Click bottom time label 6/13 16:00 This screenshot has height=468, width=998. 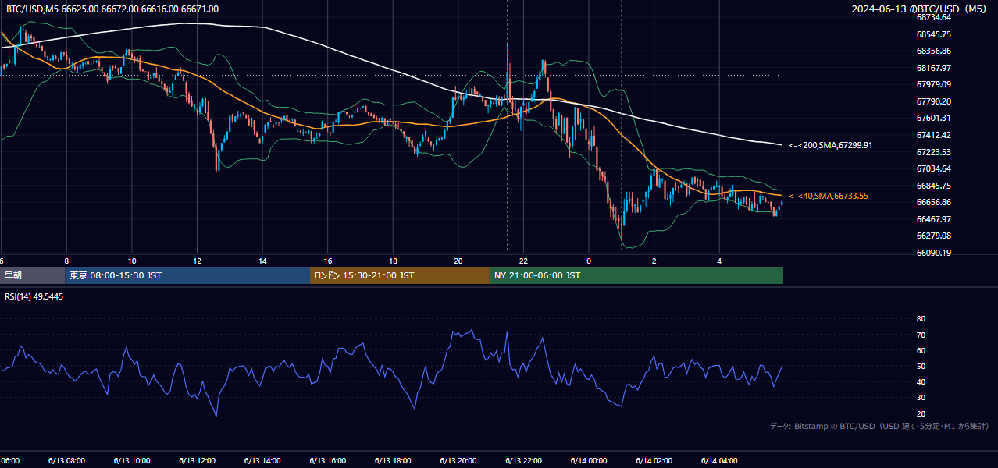coord(328,461)
